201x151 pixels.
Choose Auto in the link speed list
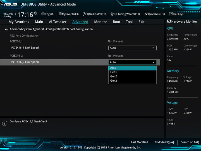(x=132, y=68)
